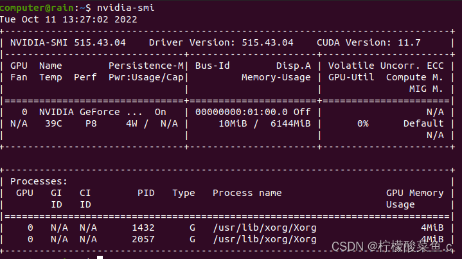Click the 'Temp' header

coord(51,78)
